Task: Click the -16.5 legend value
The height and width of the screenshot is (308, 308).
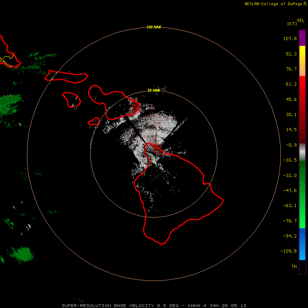Action: point(290,160)
